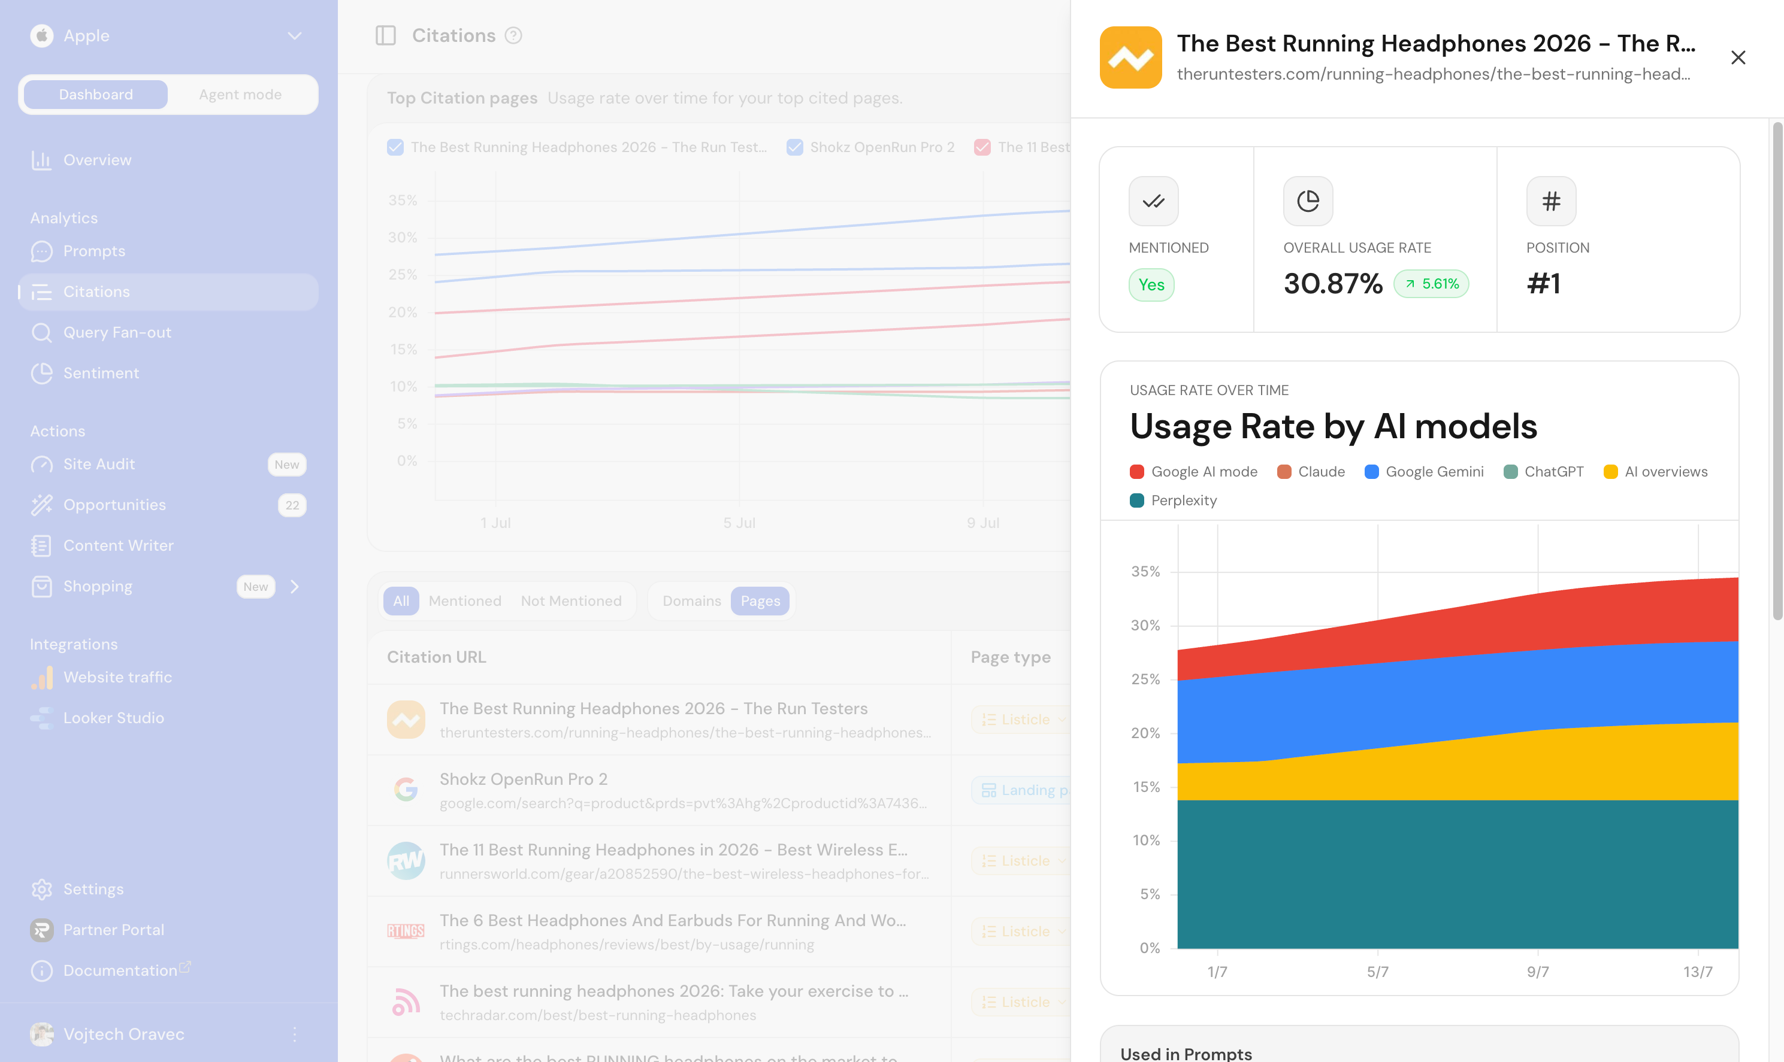1784x1062 pixels.
Task: Click the Site Audit gauge icon
Action: click(x=41, y=465)
